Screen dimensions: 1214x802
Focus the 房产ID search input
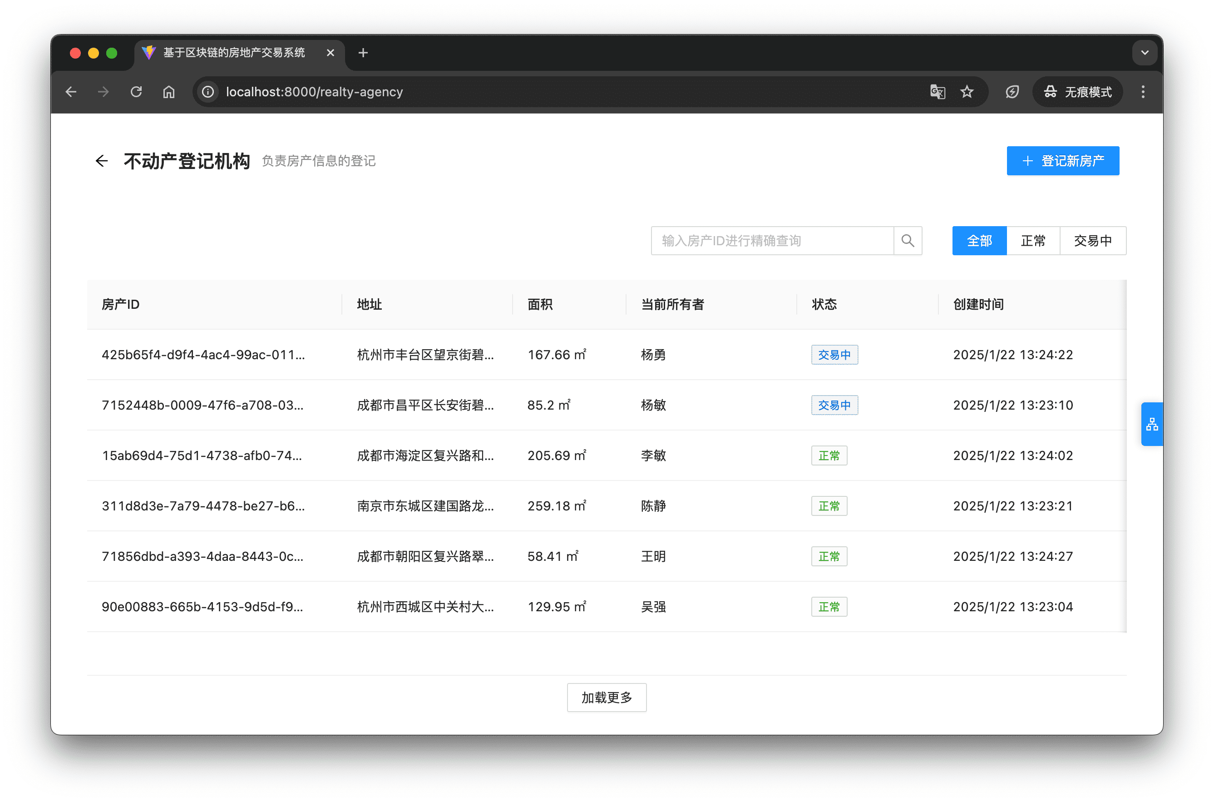[772, 241]
